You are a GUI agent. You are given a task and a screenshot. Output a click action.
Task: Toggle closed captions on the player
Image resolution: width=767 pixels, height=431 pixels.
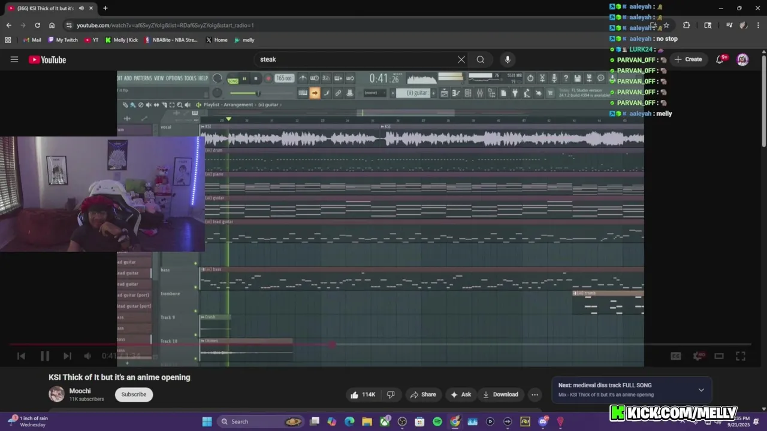[676, 356]
